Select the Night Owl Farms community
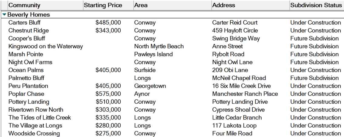The image size is (344, 137). [30, 62]
